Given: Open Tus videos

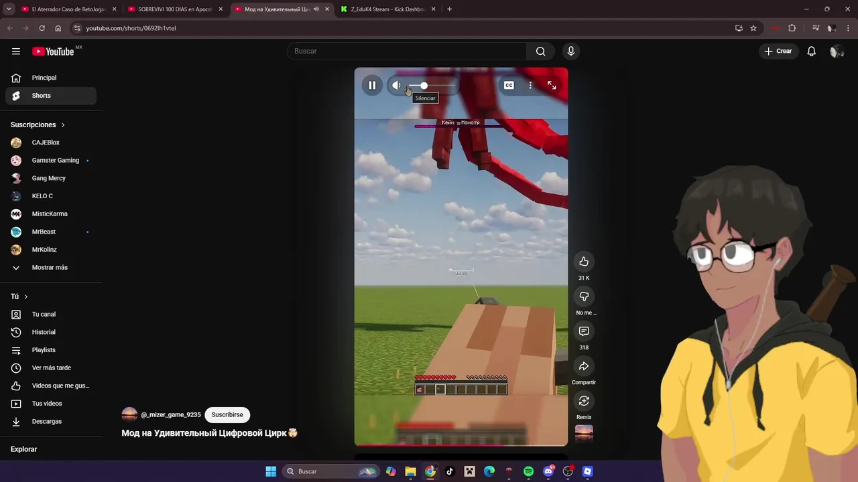Looking at the screenshot, I should 51,404.
